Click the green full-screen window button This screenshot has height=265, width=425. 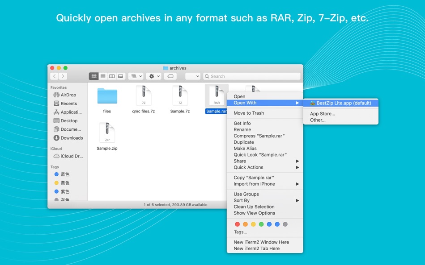[65, 68]
